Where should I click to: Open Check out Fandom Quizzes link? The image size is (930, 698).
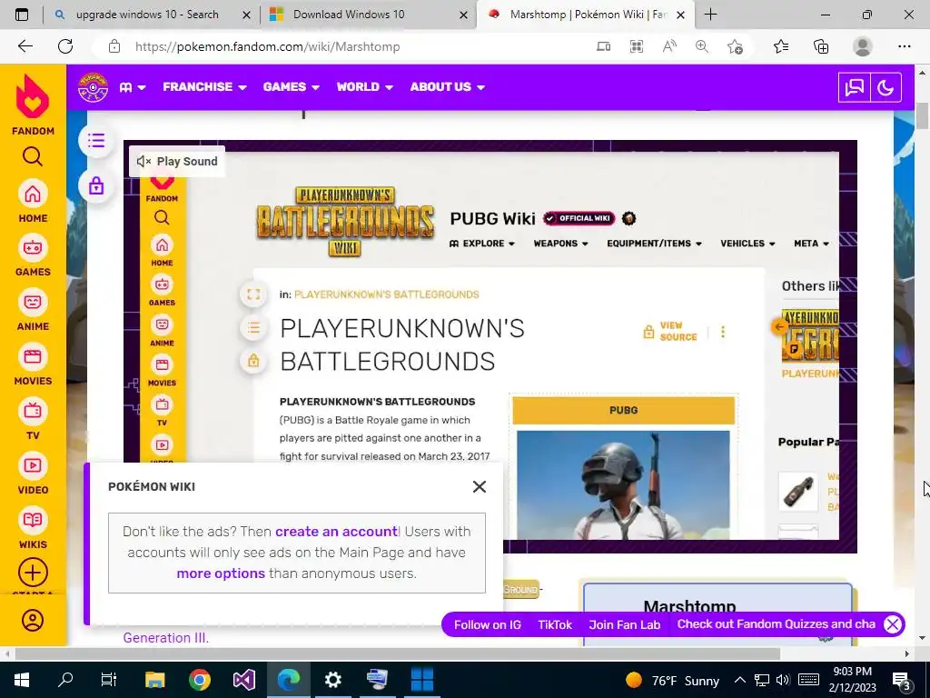[777, 624]
